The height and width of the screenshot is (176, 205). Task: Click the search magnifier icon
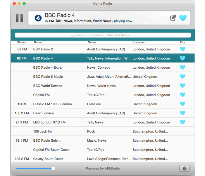72,35
